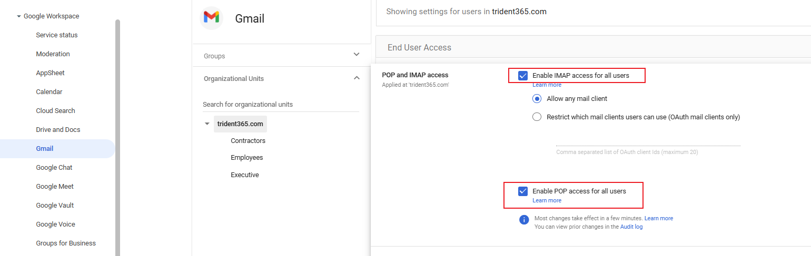
Task: Select Allow any mail client option
Action: [537, 98]
